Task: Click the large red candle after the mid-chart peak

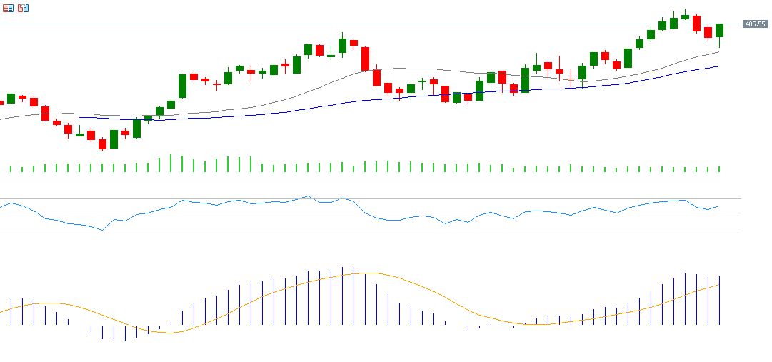Action: [365, 59]
